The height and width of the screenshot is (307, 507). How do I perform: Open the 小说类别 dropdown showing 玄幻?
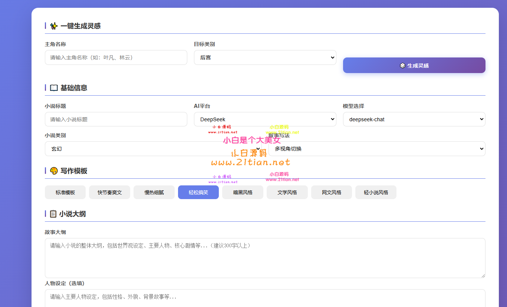coord(153,149)
